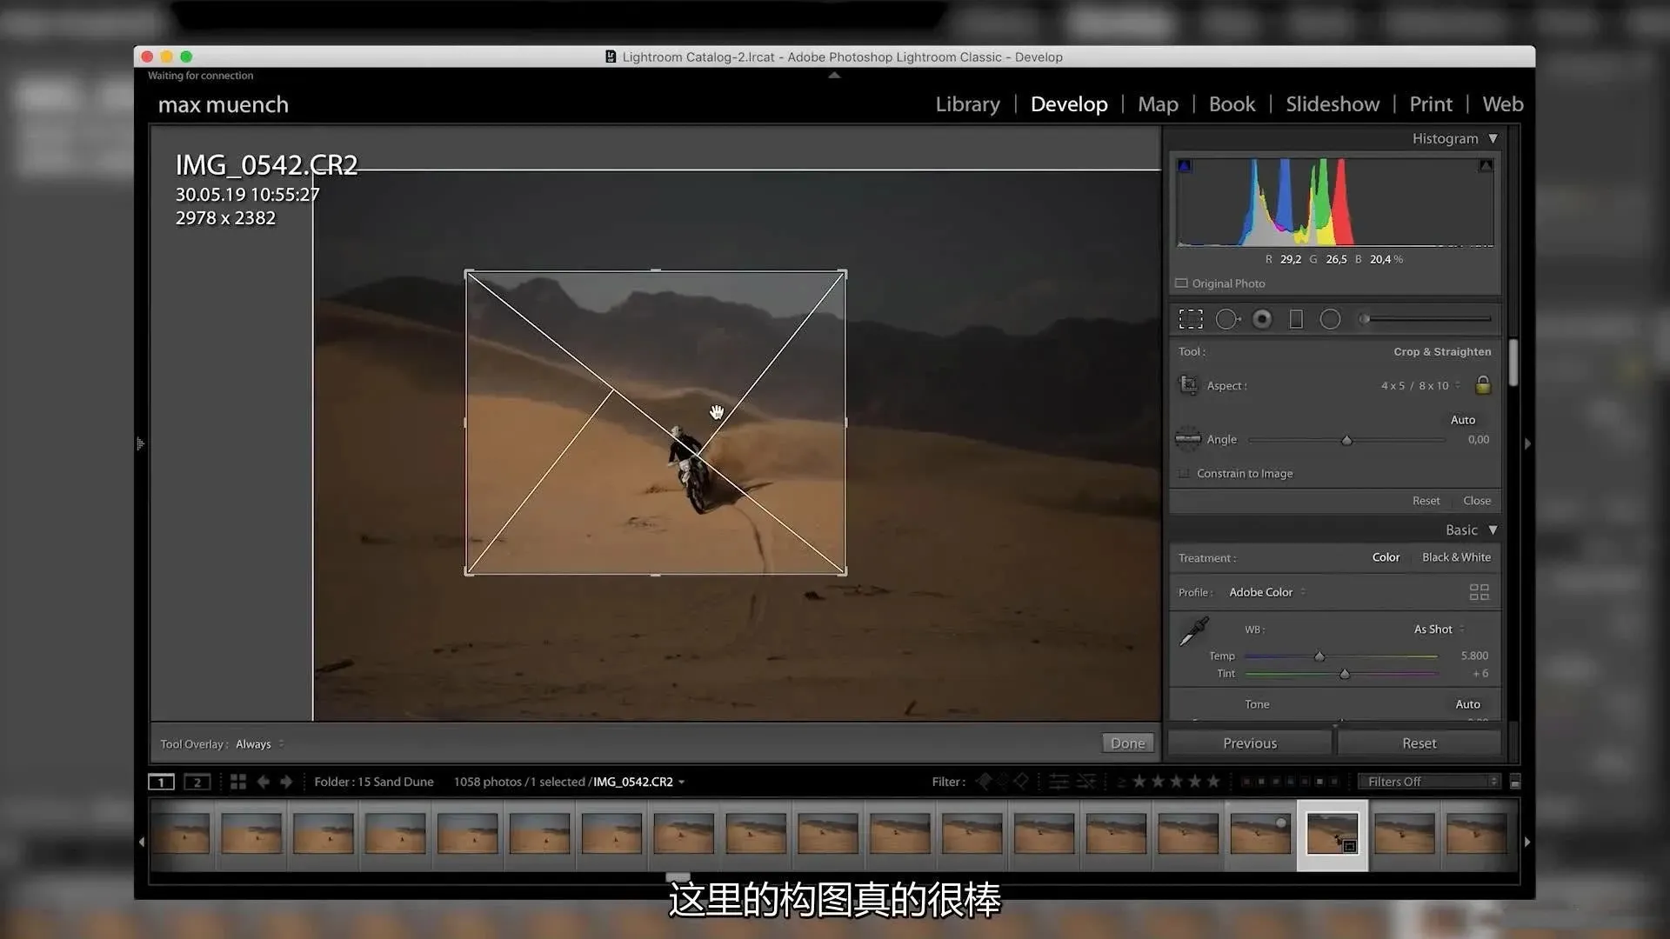Open the Filters Off dropdown
This screenshot has height=939, width=1670.
pyautogui.click(x=1430, y=782)
